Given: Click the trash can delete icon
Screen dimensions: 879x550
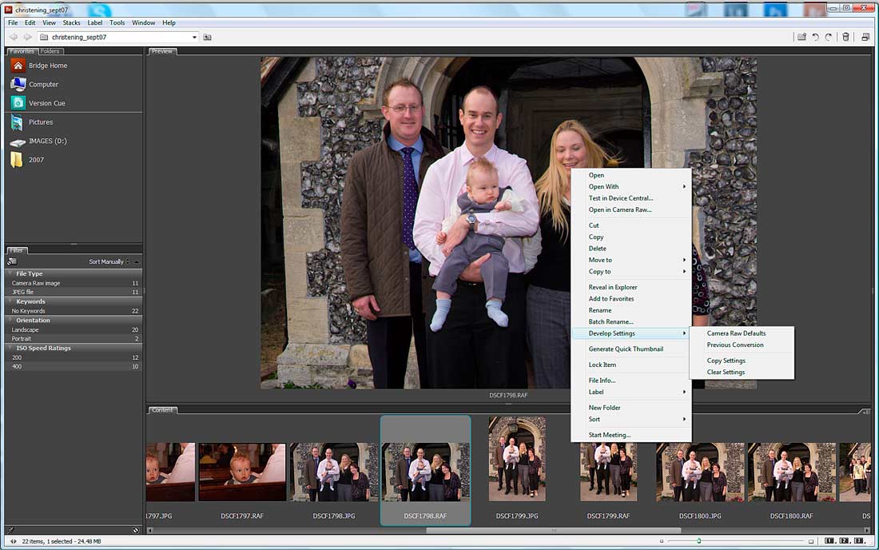Looking at the screenshot, I should point(845,37).
